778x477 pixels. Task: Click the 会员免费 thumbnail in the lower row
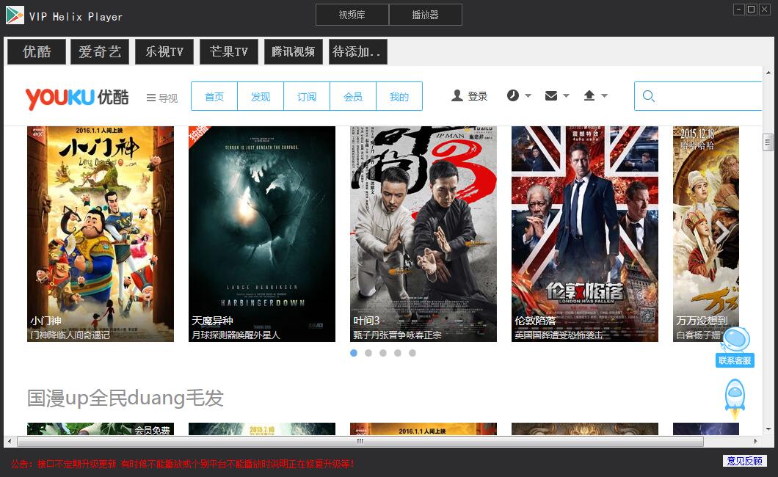coord(101,429)
